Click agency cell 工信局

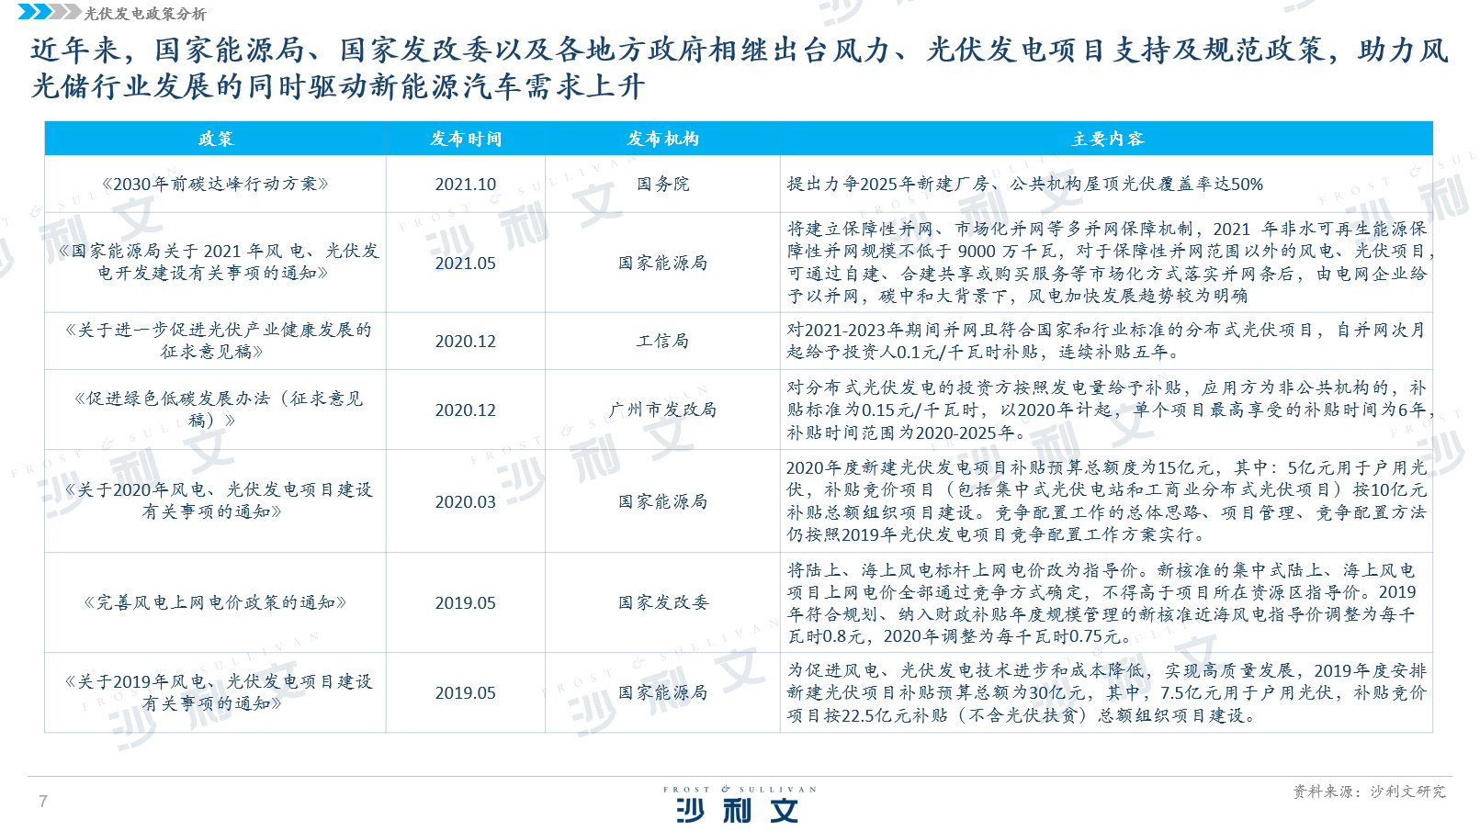663,341
